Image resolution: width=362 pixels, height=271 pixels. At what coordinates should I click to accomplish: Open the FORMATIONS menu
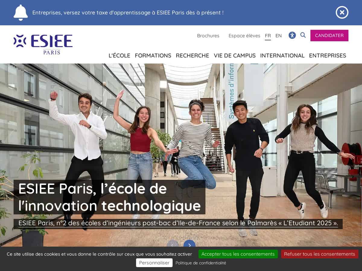[x=153, y=55]
